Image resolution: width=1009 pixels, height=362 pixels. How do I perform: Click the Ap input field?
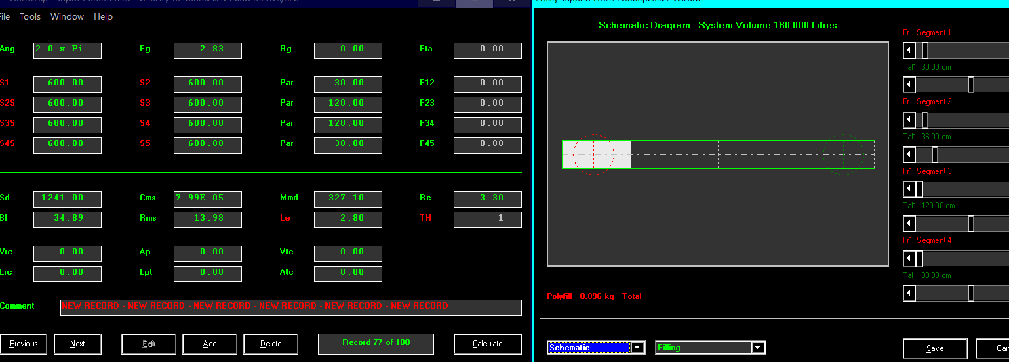point(207,253)
